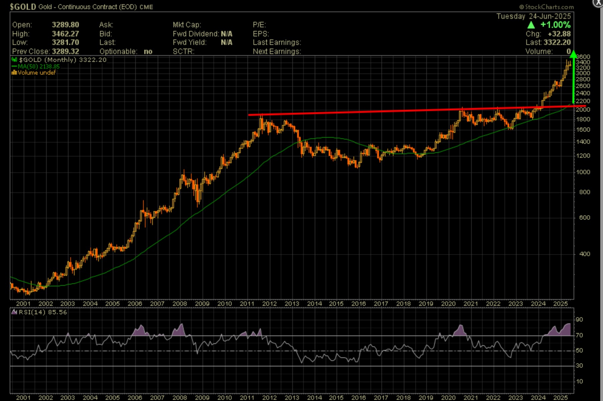Click the $GOLD ticker symbol in the title
The width and height of the screenshot is (603, 401).
pyautogui.click(x=23, y=7)
